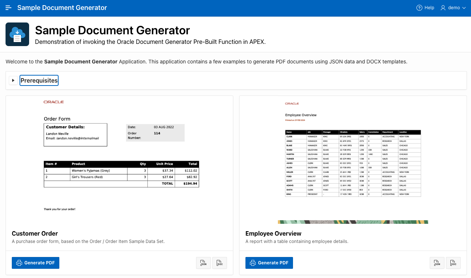Viewport: 471px width, 278px height.
Task: Open the navigation hamburger menu
Action: point(8,7)
